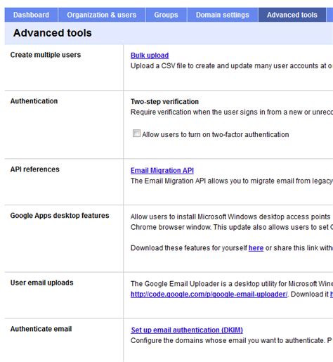333x362 pixels.
Task: Open Set up email authentication (DKIM)
Action: [187, 330]
